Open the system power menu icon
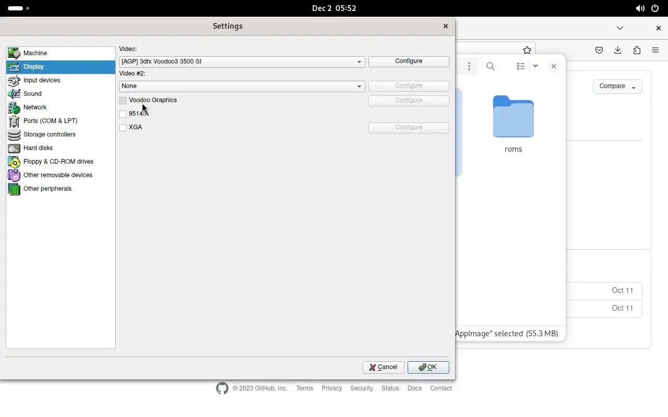 (655, 8)
